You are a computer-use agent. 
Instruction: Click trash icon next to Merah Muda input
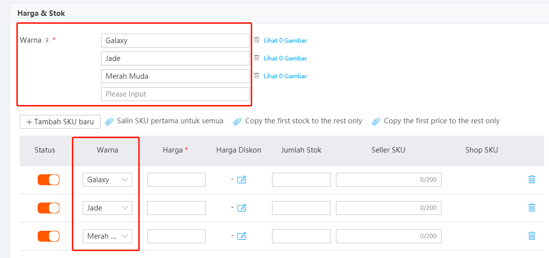point(257,76)
